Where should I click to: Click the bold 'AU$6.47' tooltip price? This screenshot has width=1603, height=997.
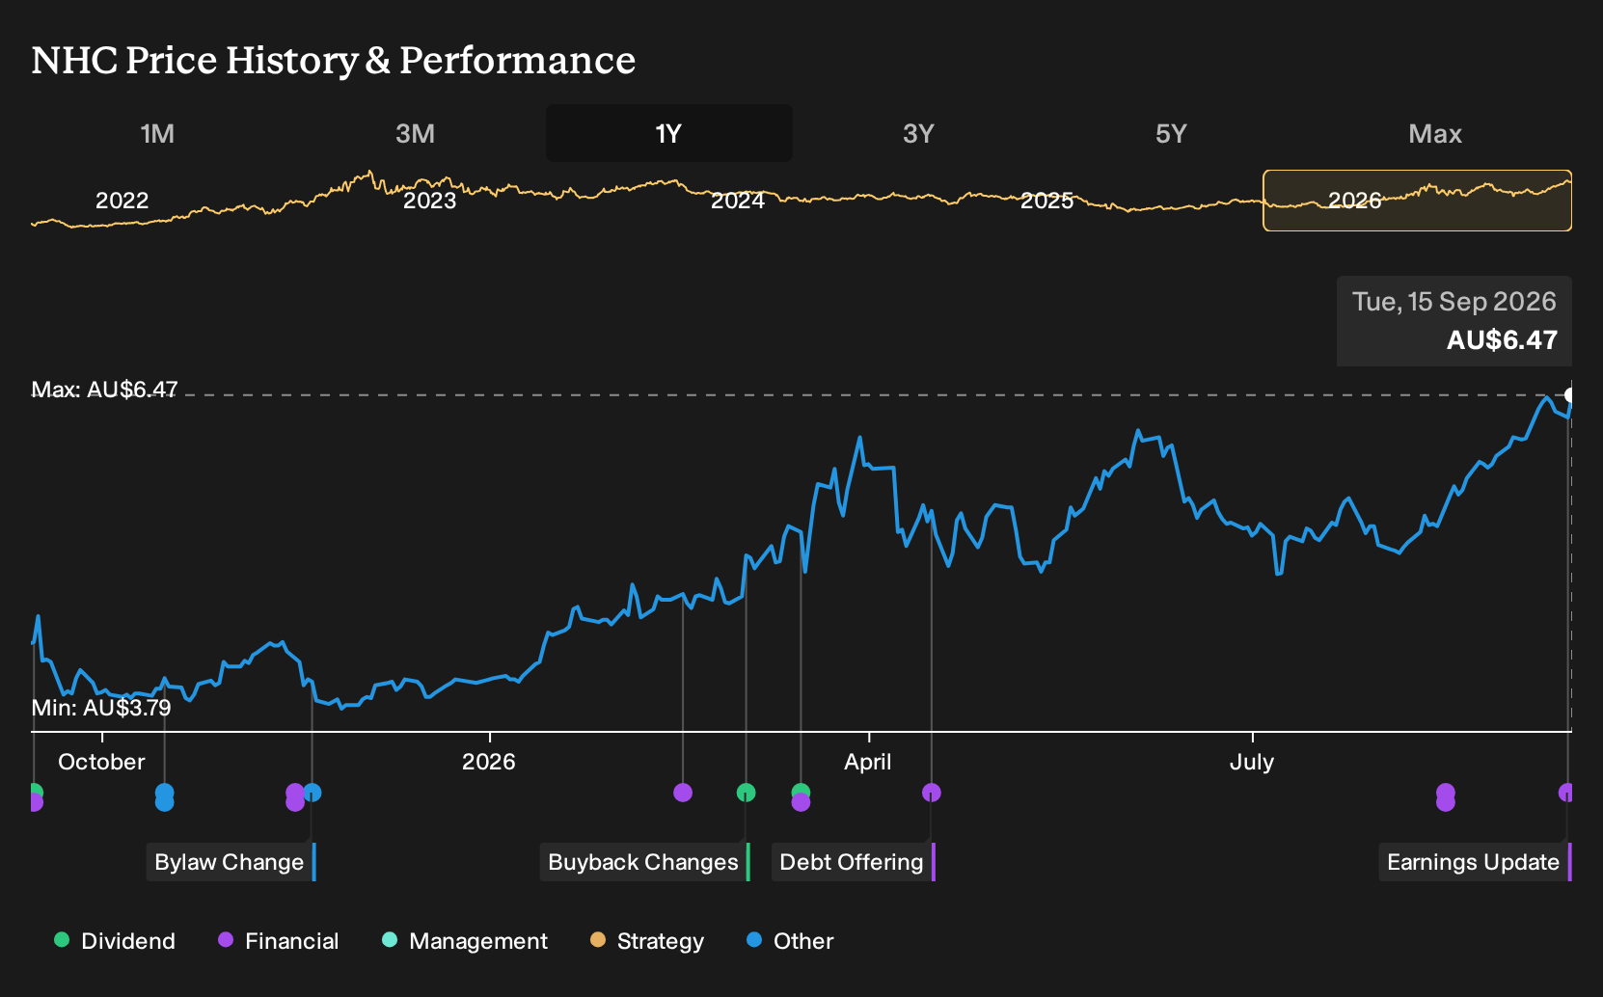tap(1502, 340)
